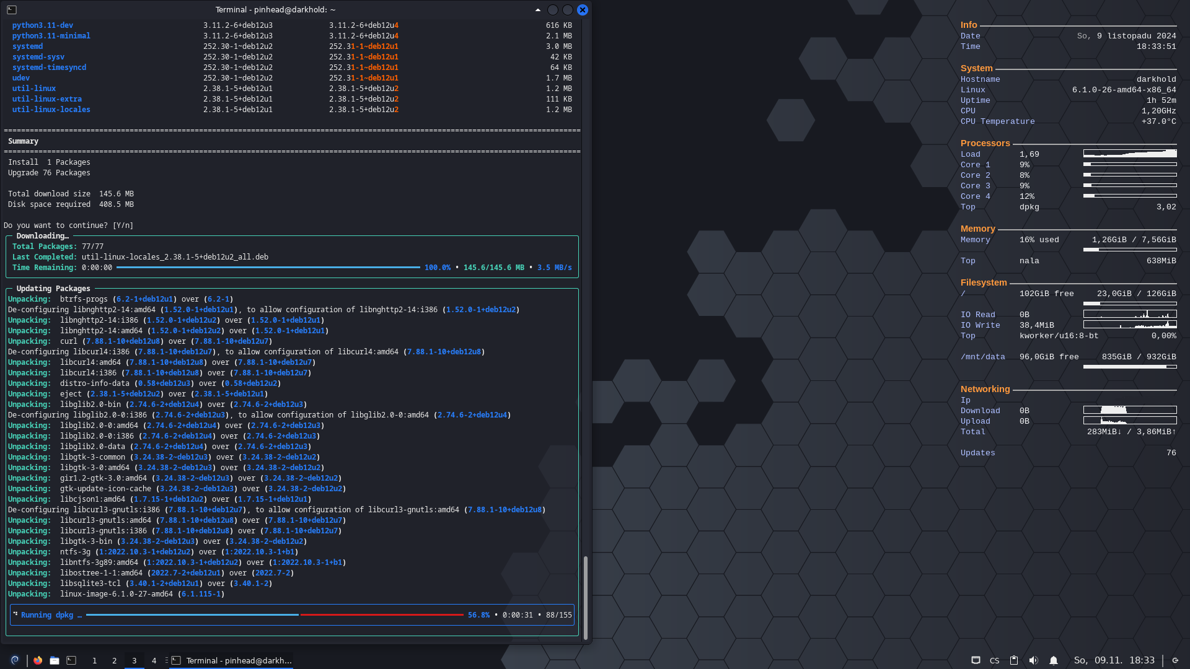This screenshot has height=669, width=1190.
Task: Click the terminal vertical scrollbar
Action: point(586,597)
